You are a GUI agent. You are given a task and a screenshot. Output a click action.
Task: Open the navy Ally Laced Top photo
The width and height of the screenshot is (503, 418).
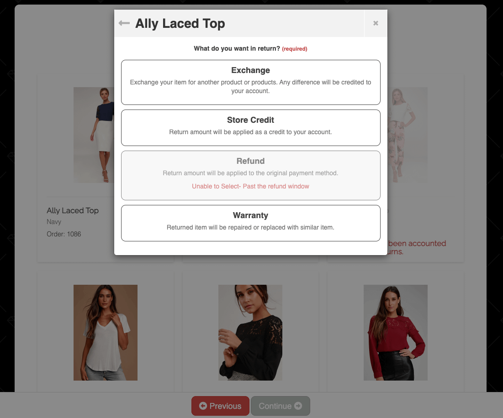94,135
